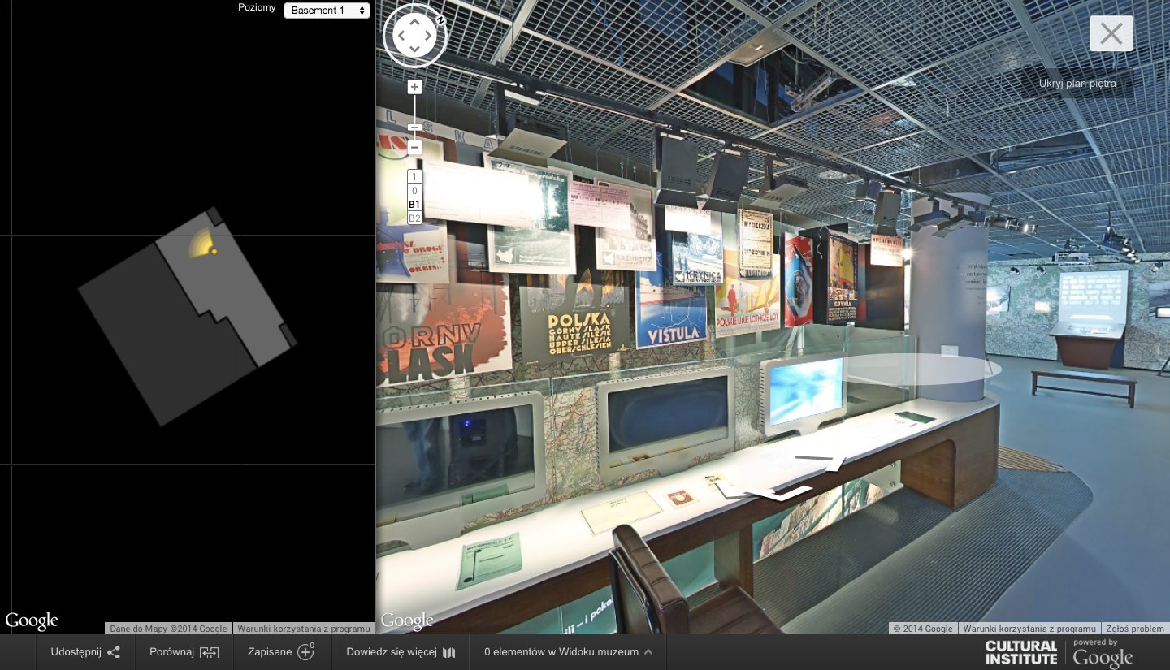Open the Cultural Institute logo link
This screenshot has width=1170, height=670.
1021,652
